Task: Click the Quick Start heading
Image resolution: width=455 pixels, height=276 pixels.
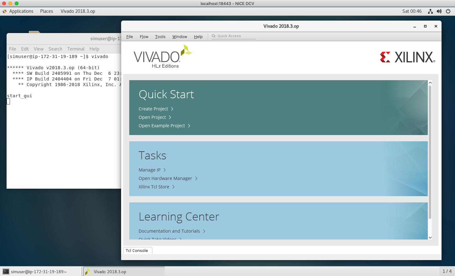Action: point(166,94)
